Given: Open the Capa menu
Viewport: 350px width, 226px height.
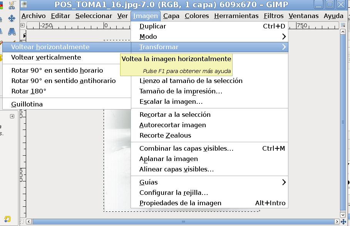Looking at the screenshot, I should click(x=171, y=16).
